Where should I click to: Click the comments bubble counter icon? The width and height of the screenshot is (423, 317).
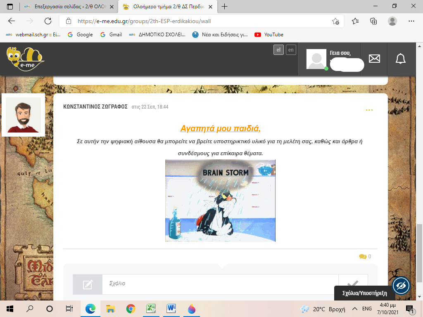click(363, 256)
